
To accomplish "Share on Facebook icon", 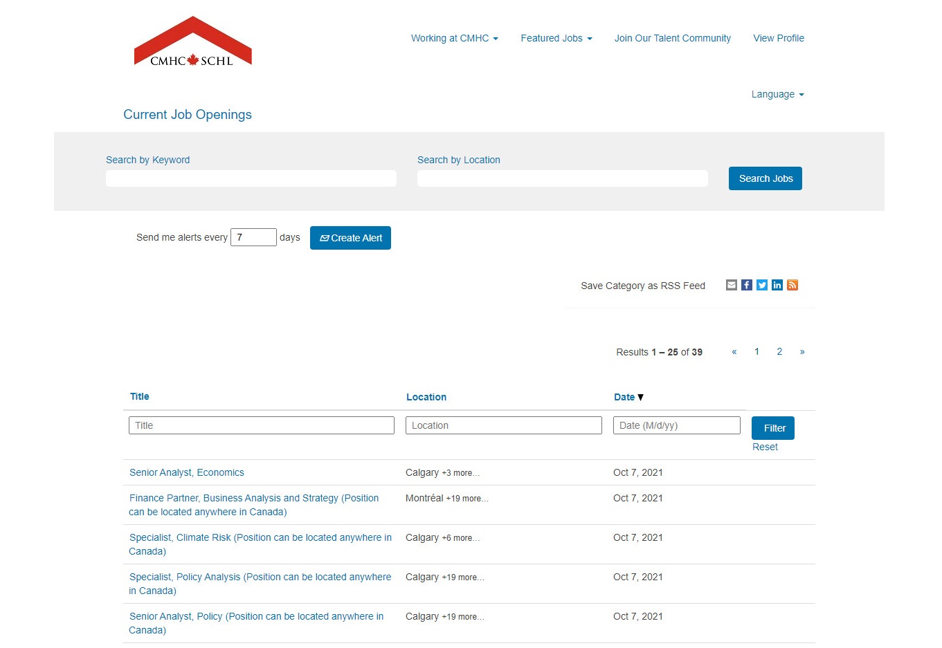I will pos(746,285).
